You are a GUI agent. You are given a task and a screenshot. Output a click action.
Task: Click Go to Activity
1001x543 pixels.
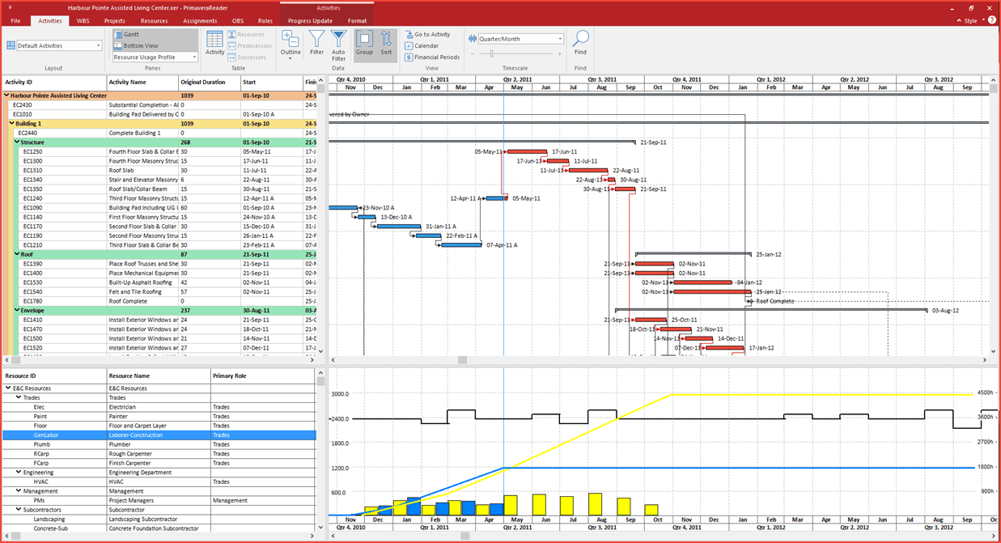427,35
